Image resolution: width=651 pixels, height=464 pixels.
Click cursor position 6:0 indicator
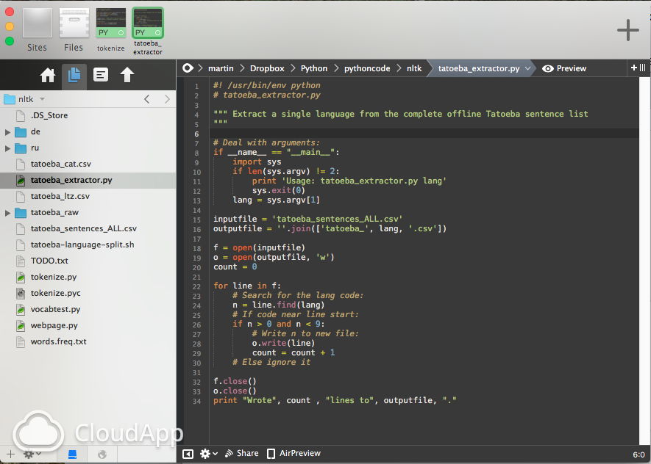coord(638,455)
